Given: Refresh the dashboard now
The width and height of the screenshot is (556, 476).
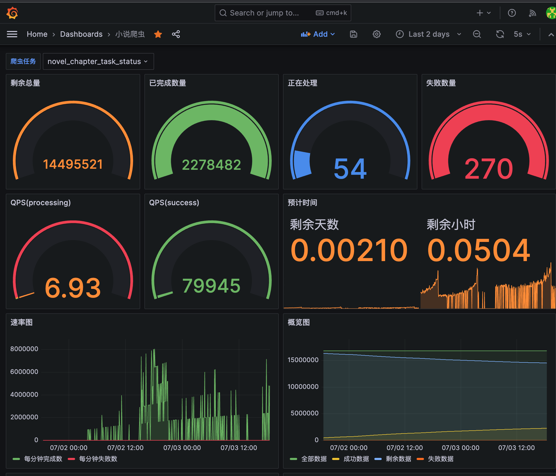Looking at the screenshot, I should (500, 34).
